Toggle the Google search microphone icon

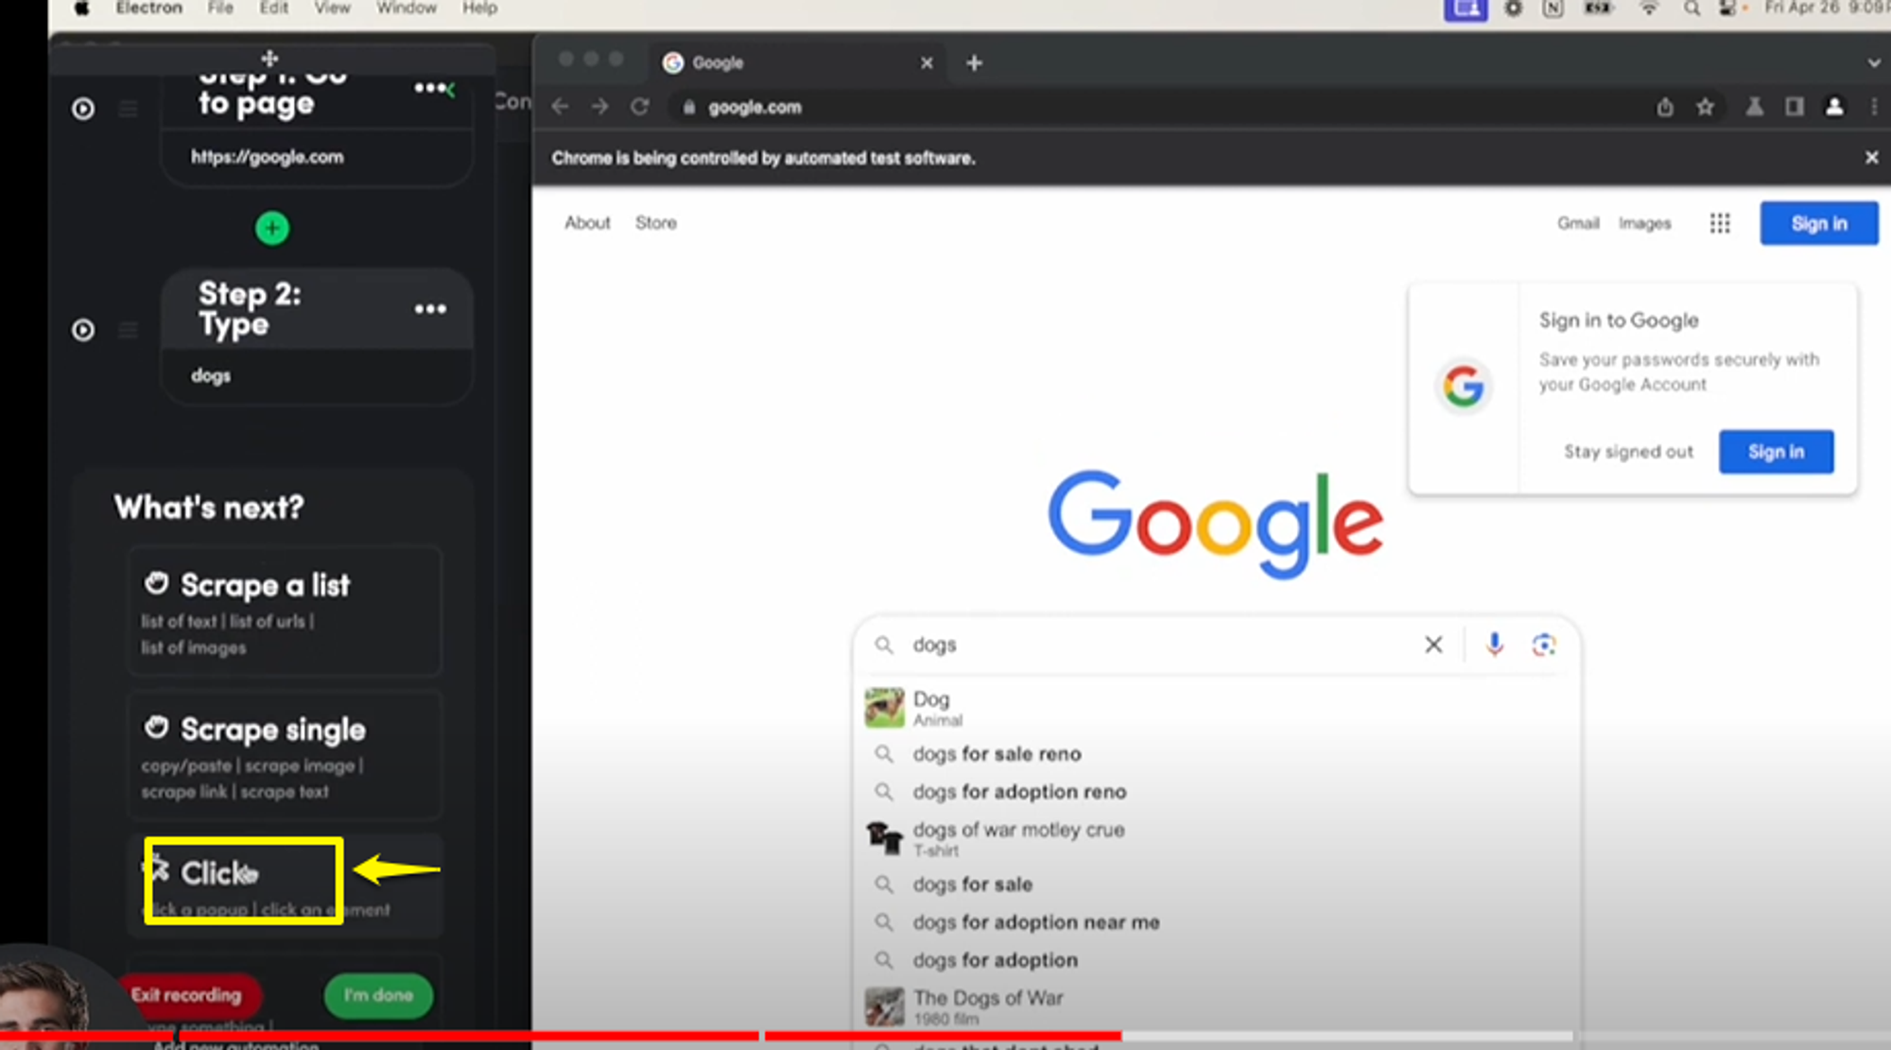tap(1493, 644)
